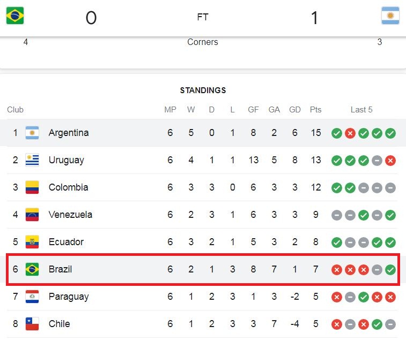Click Uruguay's grey draw icon in Last 5
Image resolution: width=406 pixels, height=341 pixels.
pos(377,161)
